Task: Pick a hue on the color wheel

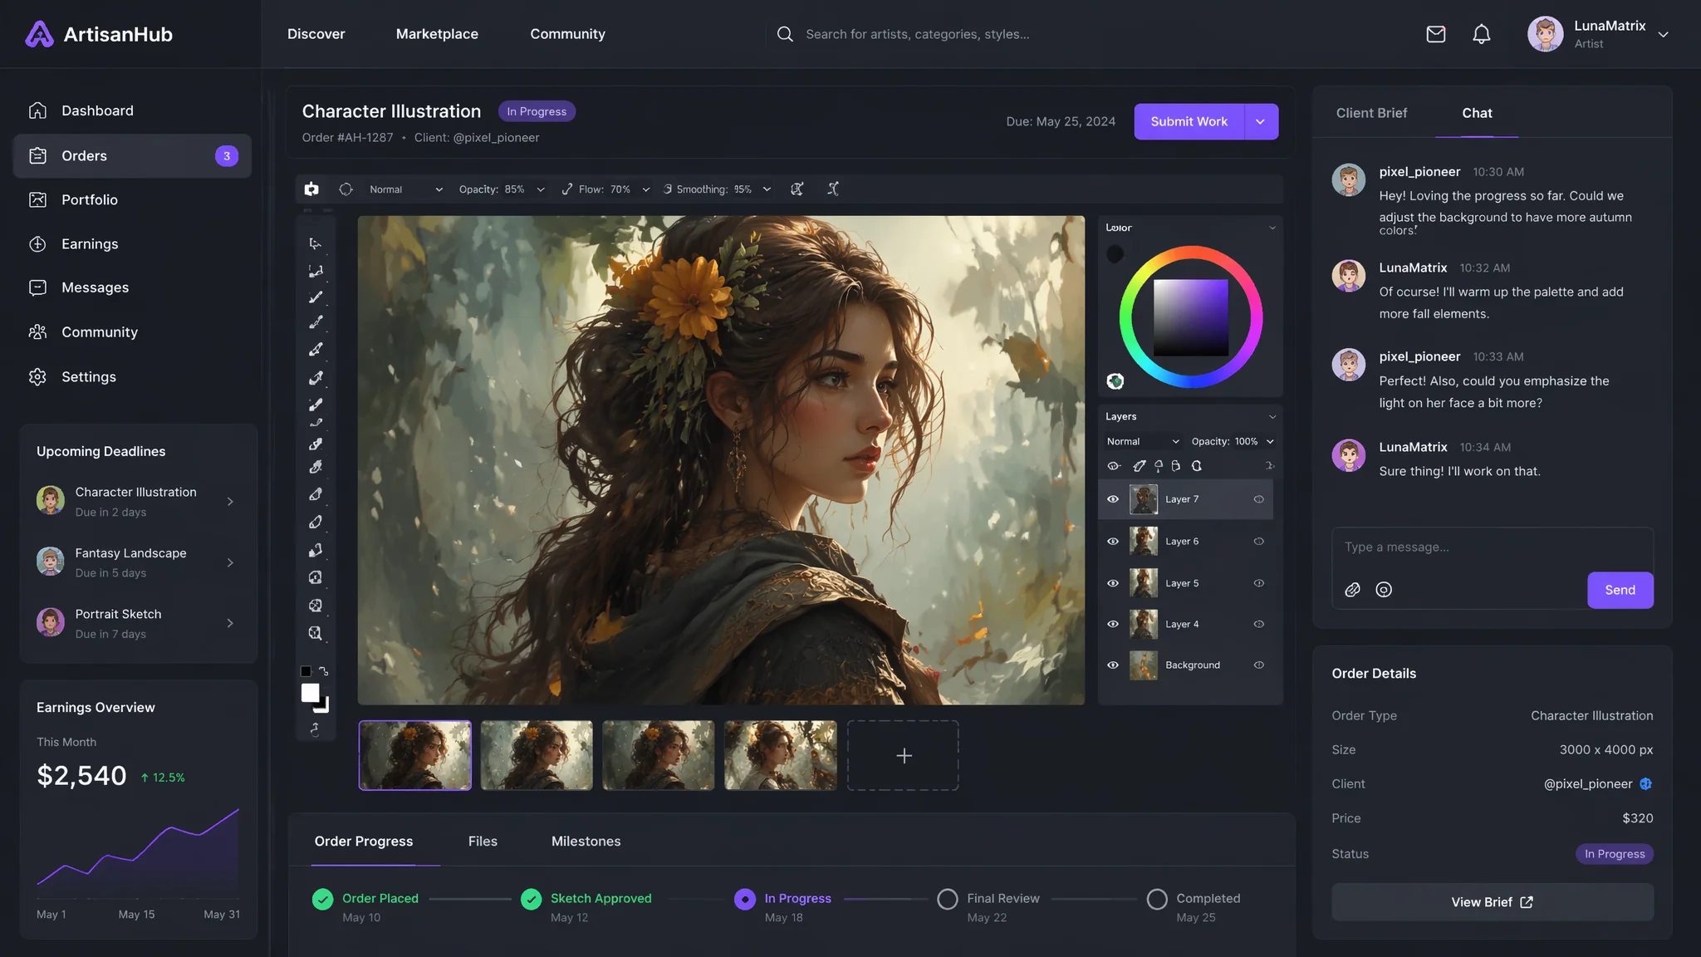Action: tap(1191, 253)
